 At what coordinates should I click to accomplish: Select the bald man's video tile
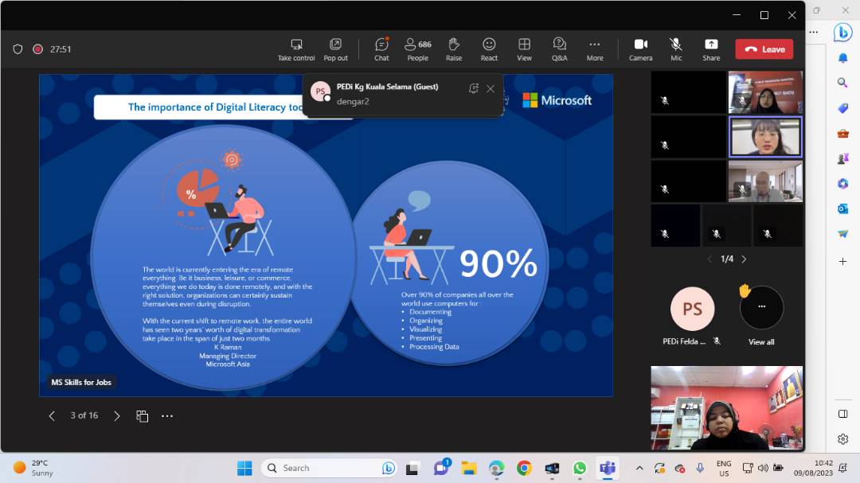765,181
